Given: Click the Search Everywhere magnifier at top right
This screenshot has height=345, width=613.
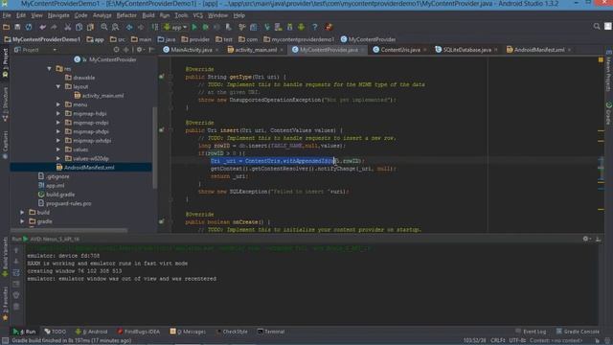Looking at the screenshot, I should coord(597,26).
